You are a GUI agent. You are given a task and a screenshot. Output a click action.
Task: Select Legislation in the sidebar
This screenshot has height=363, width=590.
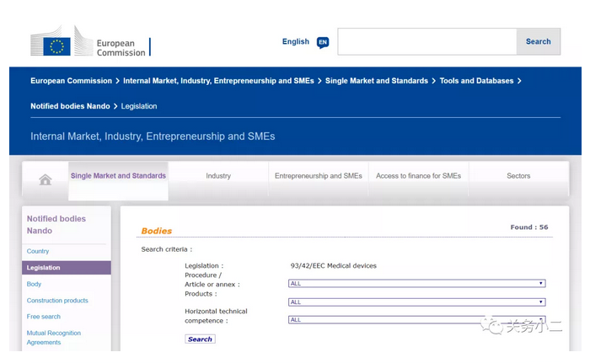point(67,268)
